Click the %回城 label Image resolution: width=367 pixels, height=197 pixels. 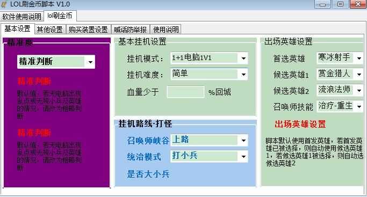point(220,92)
